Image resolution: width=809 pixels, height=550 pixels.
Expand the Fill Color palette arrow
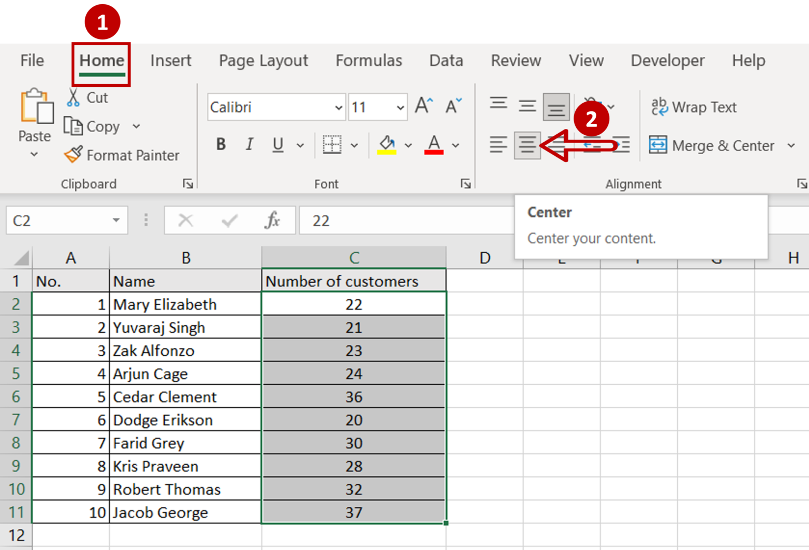click(408, 145)
